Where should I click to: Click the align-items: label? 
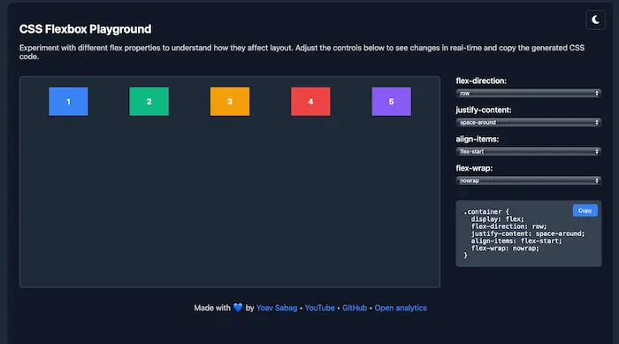click(478, 139)
